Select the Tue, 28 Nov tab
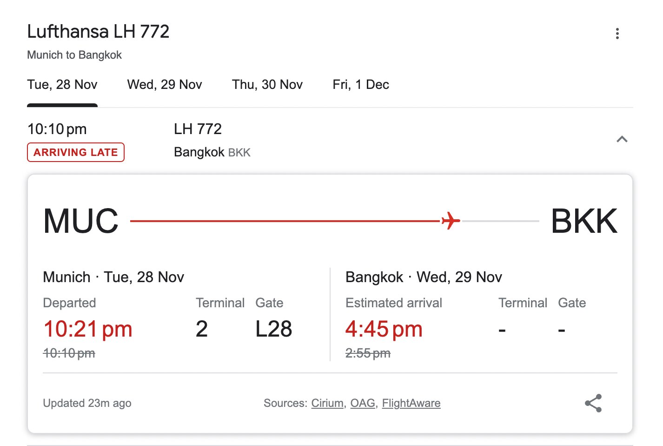This screenshot has width=663, height=446. coord(62,85)
